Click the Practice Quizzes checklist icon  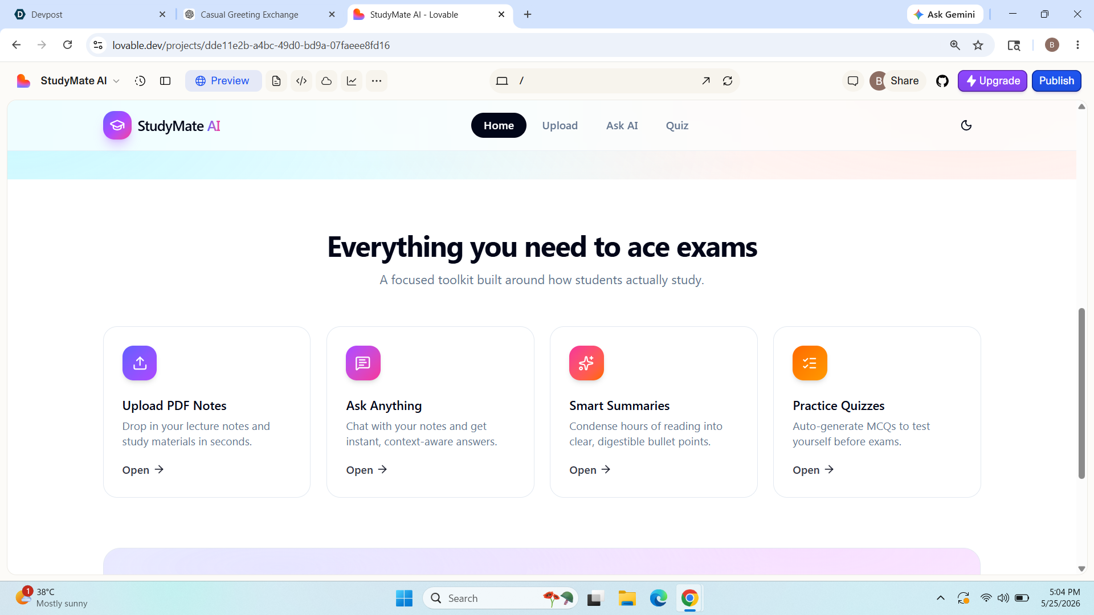810,363
